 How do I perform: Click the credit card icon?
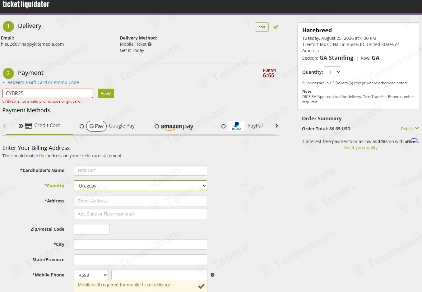click(x=29, y=126)
